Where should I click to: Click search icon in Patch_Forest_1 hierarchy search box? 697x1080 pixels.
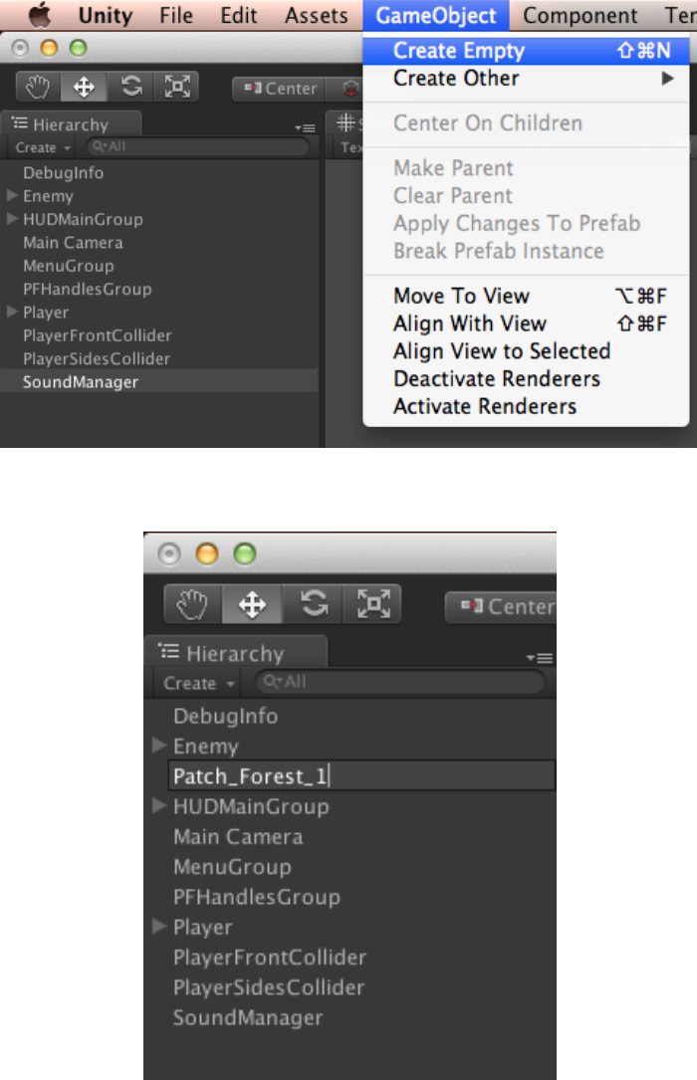coord(272,681)
